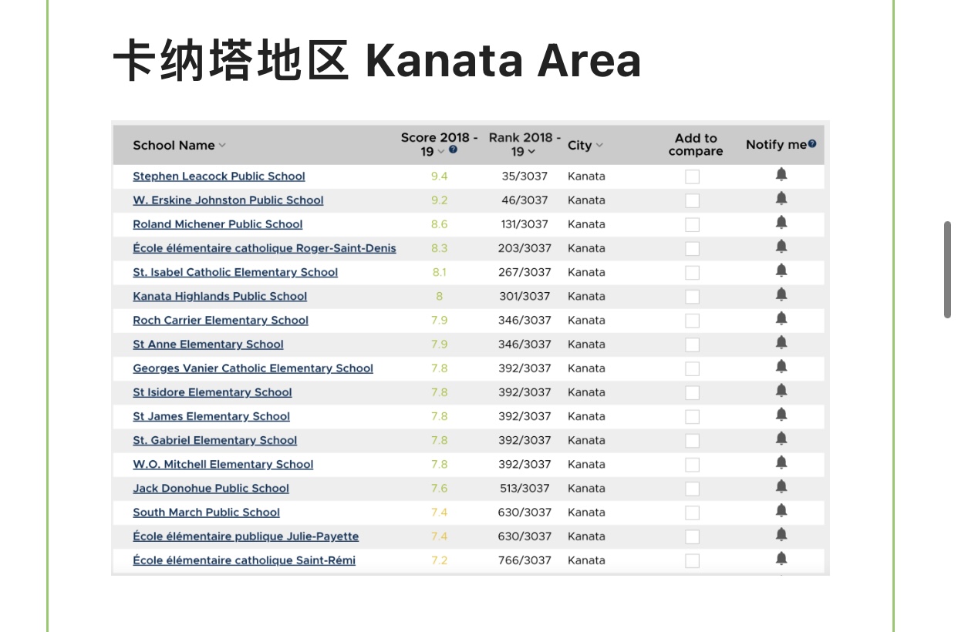Image resolution: width=958 pixels, height=632 pixels.
Task: Click the notify bell for Roland Michener Public School
Action: tap(781, 223)
